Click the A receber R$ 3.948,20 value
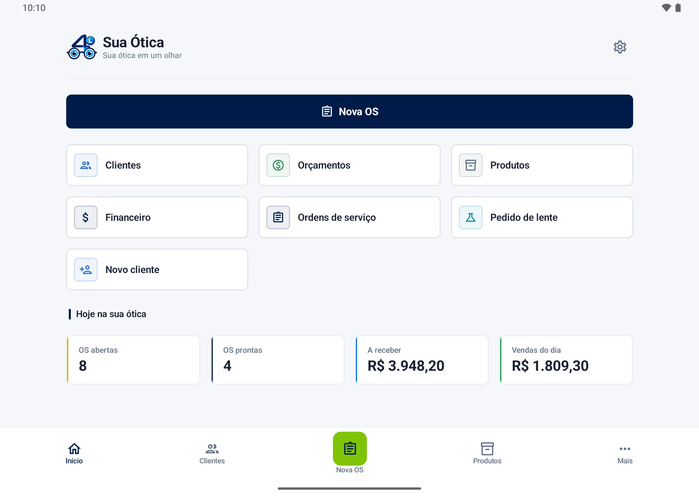 point(406,366)
